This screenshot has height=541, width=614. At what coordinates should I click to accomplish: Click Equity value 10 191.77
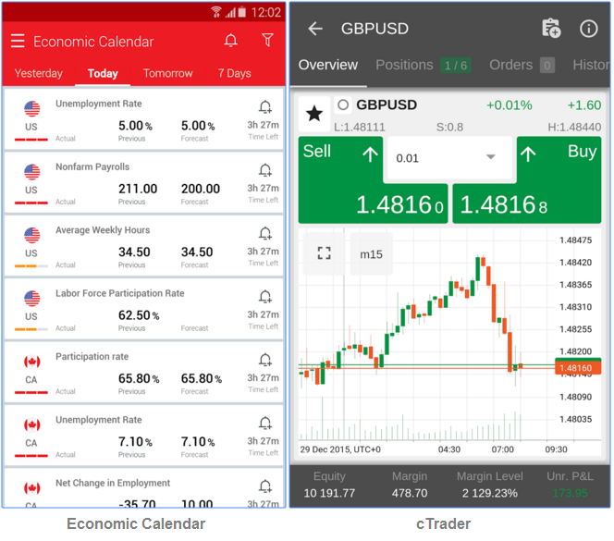pyautogui.click(x=329, y=493)
